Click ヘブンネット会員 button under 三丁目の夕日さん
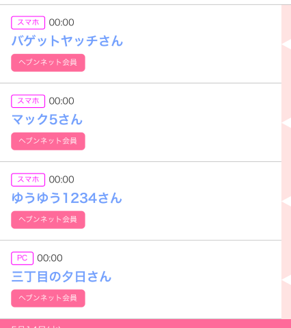Viewport: 291px width, 328px height. coord(48,299)
